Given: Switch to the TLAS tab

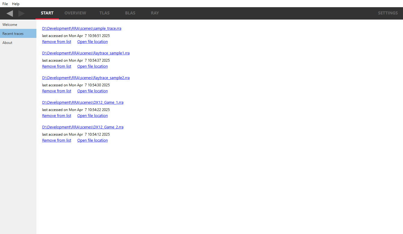Looking at the screenshot, I should click(x=104, y=13).
